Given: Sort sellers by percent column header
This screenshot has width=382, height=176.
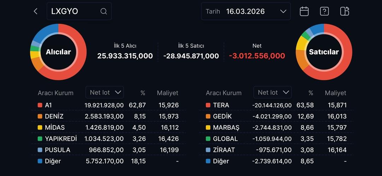Looking at the screenshot, I should pos(311,93).
